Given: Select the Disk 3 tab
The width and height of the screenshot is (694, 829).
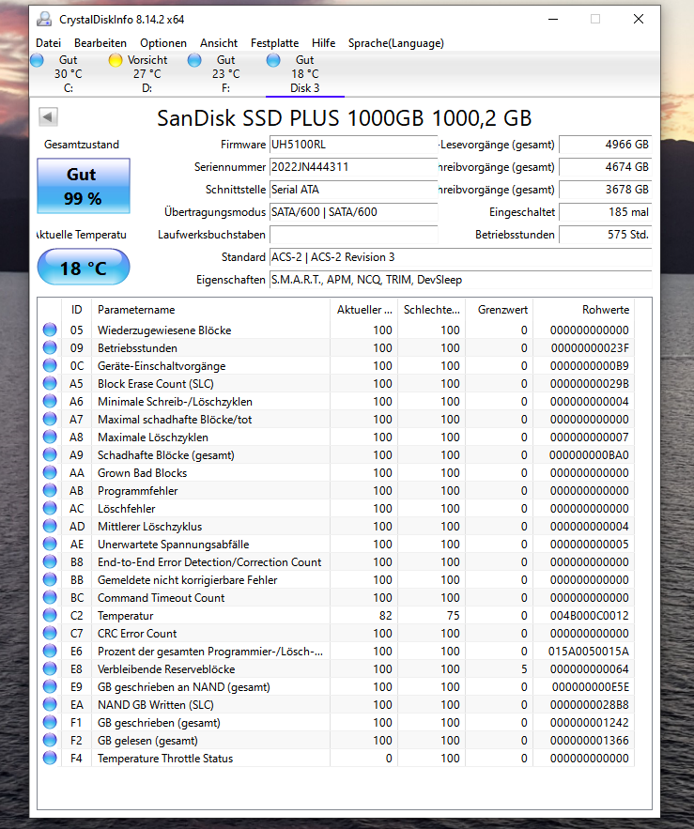Looking at the screenshot, I should point(304,74).
